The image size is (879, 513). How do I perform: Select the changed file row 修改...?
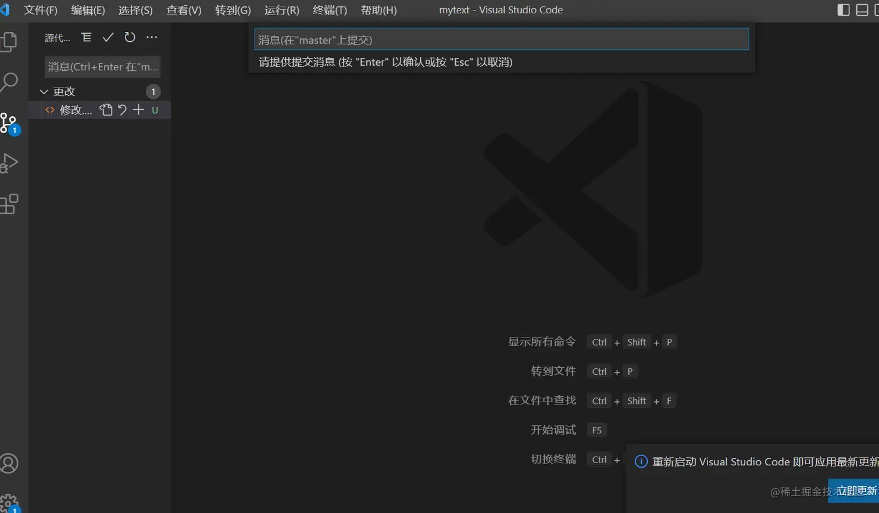pyautogui.click(x=99, y=110)
